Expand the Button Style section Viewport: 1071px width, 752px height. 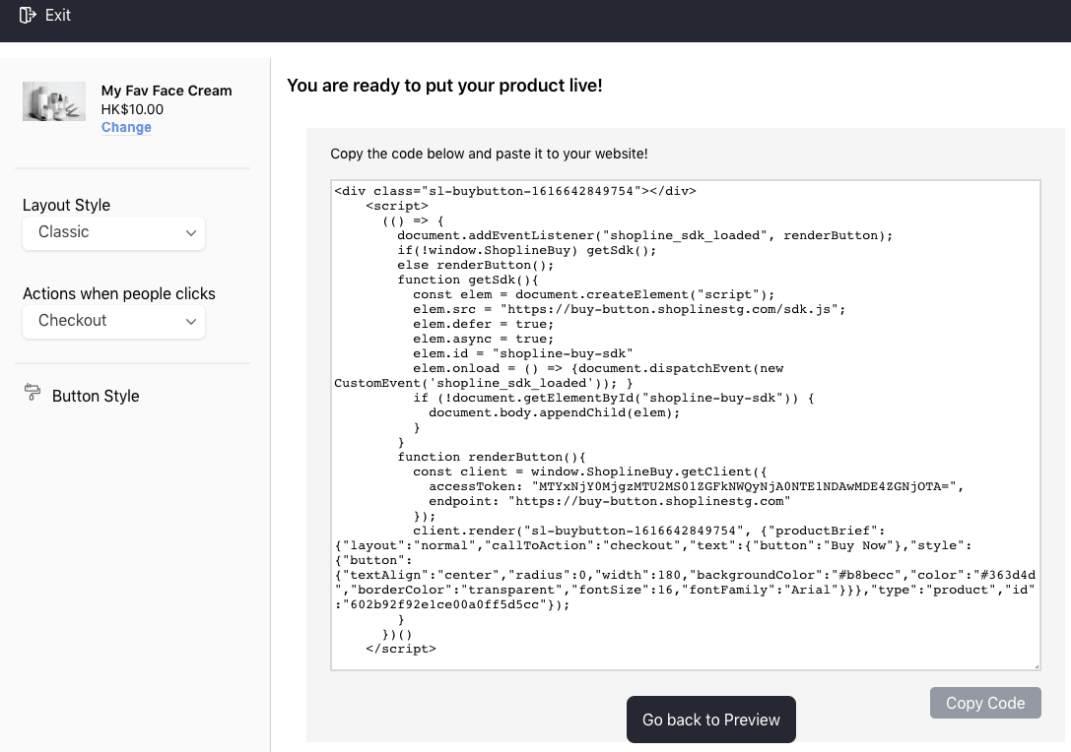click(x=96, y=396)
